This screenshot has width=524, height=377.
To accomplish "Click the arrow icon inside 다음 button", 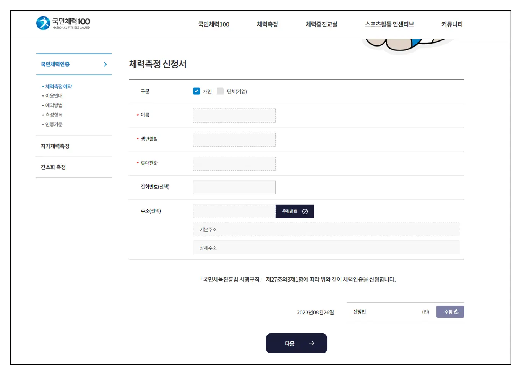I will click(311, 343).
